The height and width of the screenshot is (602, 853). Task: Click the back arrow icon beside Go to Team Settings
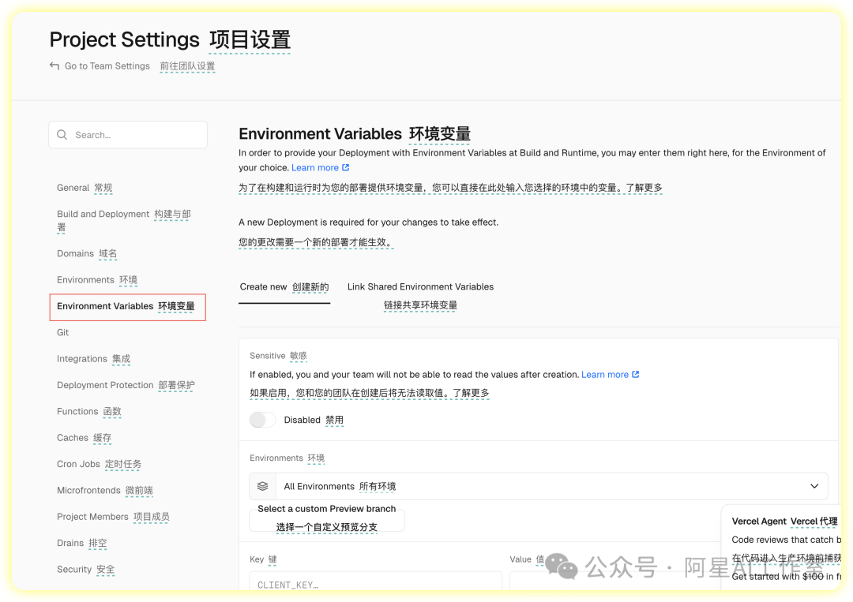coord(54,65)
